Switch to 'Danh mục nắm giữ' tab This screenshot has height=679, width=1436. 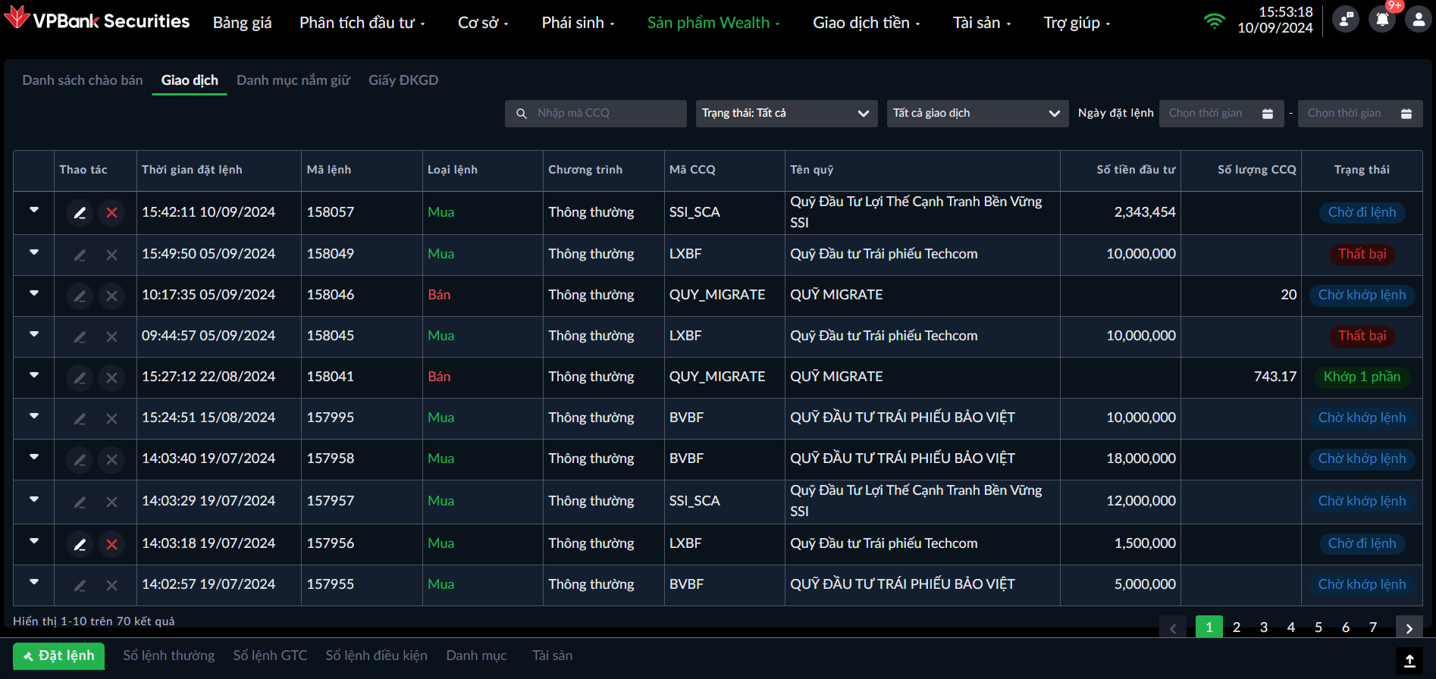coord(293,80)
